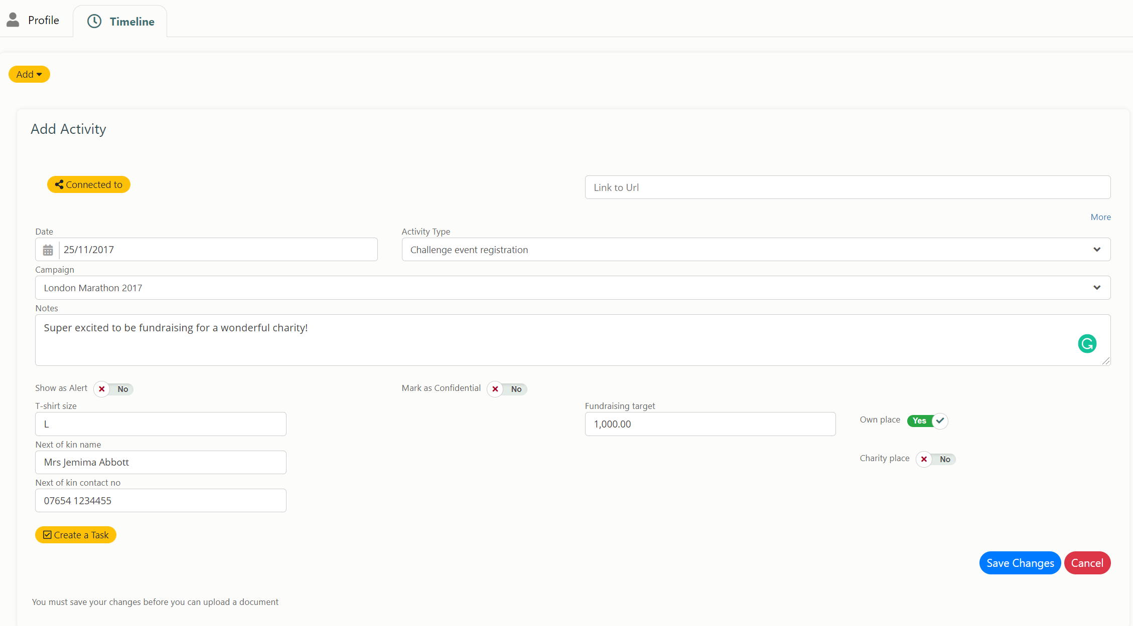The height and width of the screenshot is (626, 1133).
Task: Click the Add Activity heading
Action: [x=68, y=129]
